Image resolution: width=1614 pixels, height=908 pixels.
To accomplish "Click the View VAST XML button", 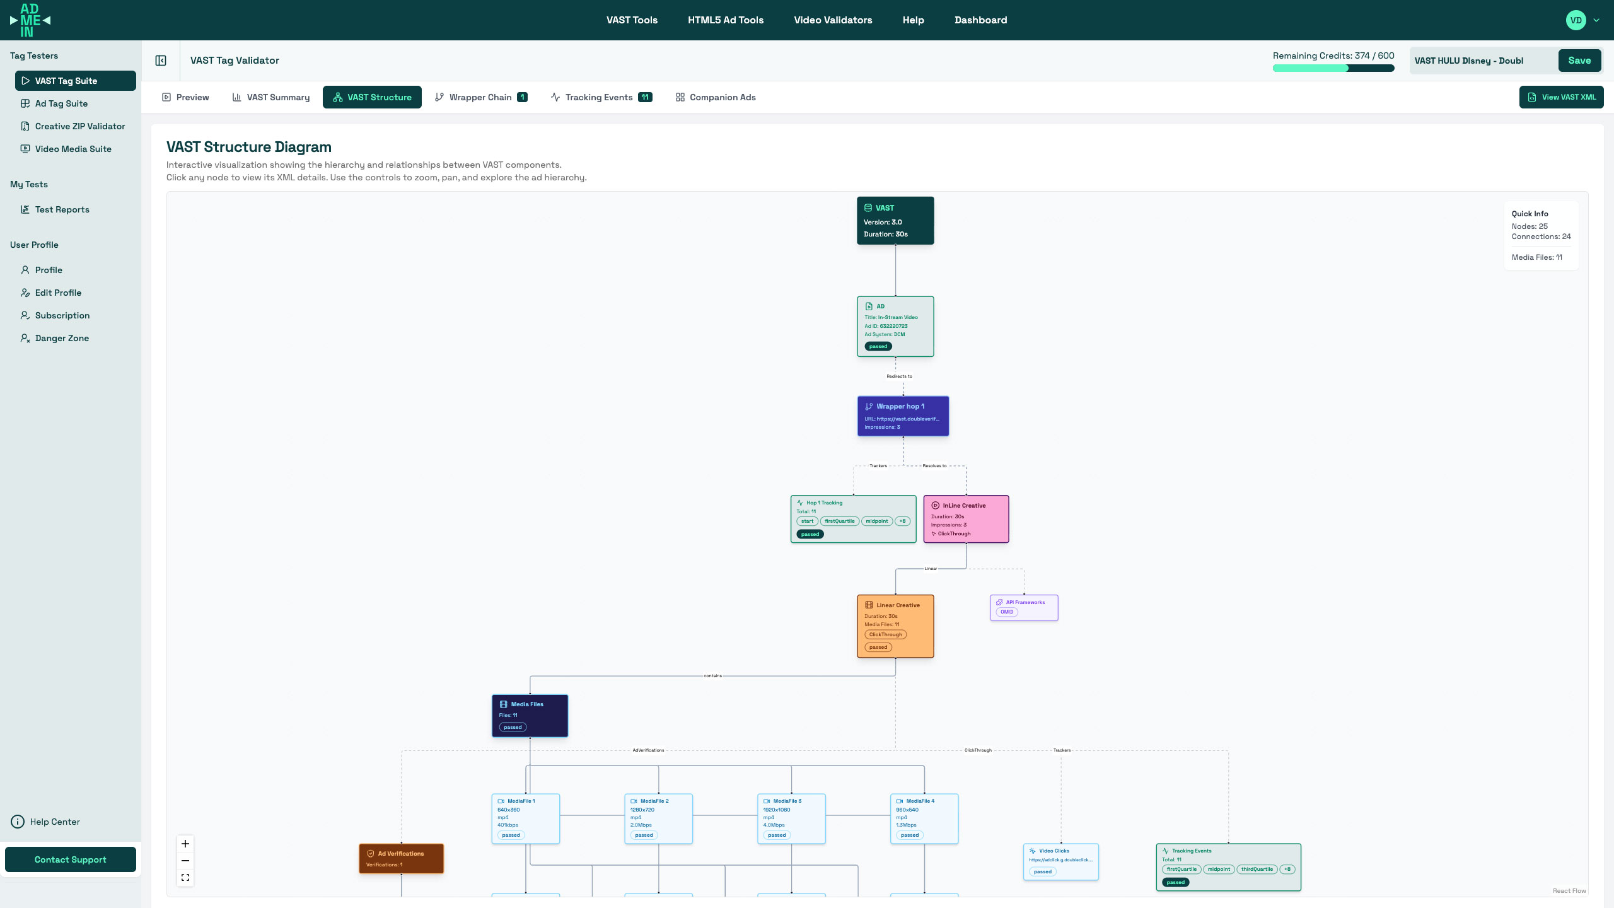I will pos(1561,97).
